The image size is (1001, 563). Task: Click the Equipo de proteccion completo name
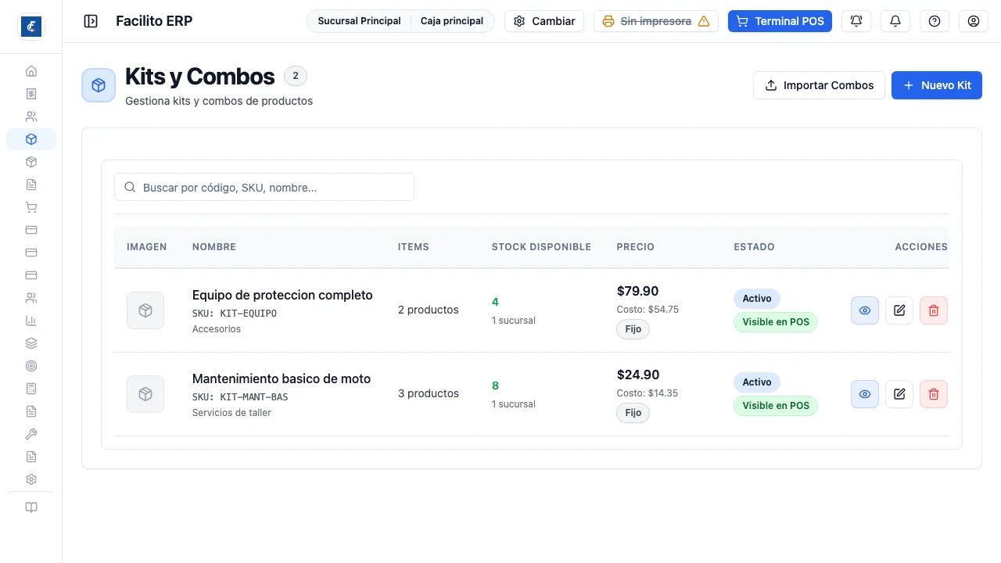(x=282, y=295)
